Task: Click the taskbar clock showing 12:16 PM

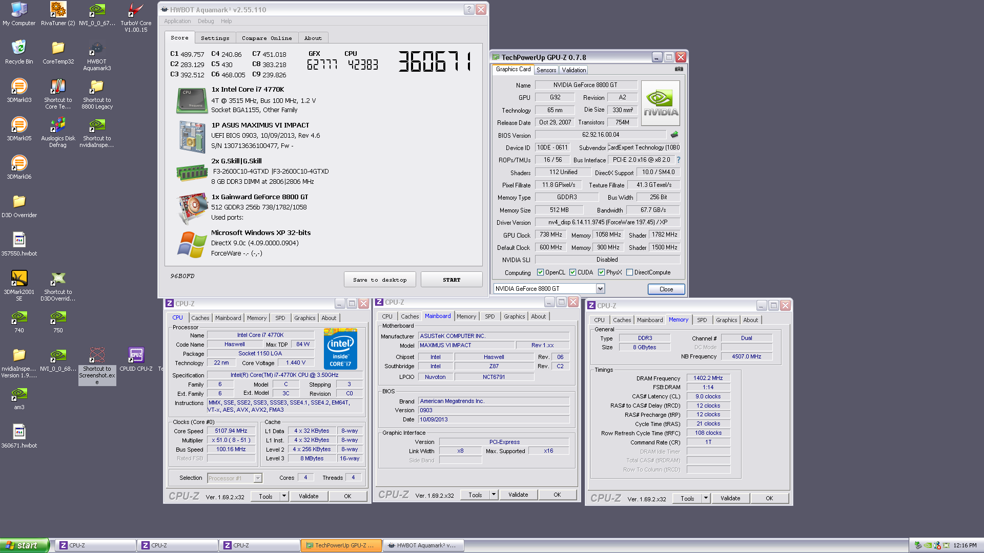Action: (965, 546)
